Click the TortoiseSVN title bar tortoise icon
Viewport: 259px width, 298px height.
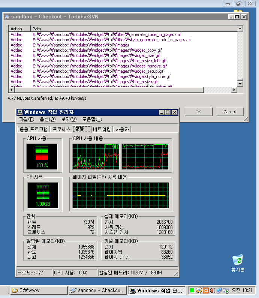(7, 17)
